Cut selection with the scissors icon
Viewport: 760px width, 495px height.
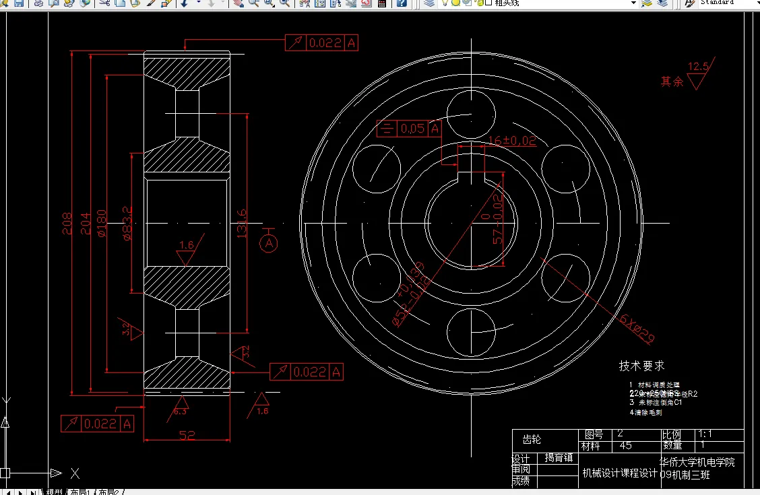point(104,3)
